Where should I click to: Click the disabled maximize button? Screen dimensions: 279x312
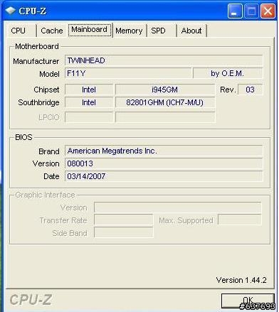251,11
